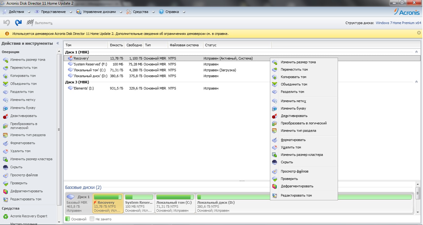Image resolution: width=423 pixels, height=225 pixels.
Task: Choose Разделить том in context menu
Action: (x=304, y=92)
